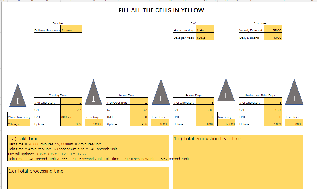Click the Hours per day 8 Hrs cell
This screenshot has height=189, width=317.
[205, 30]
